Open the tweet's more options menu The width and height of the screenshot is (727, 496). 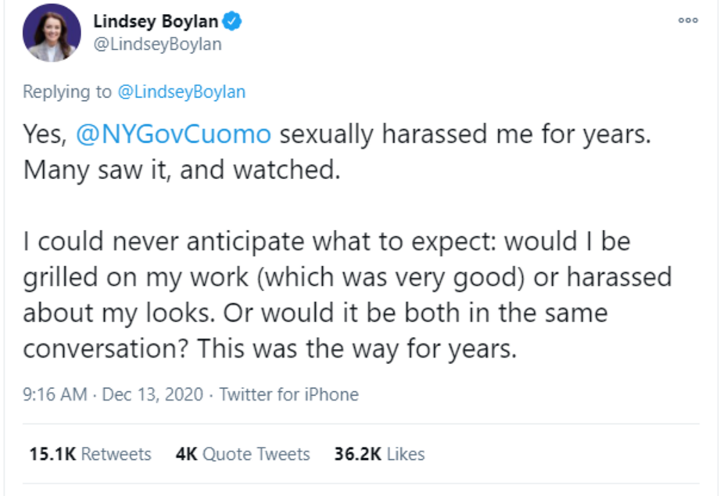[x=688, y=20]
